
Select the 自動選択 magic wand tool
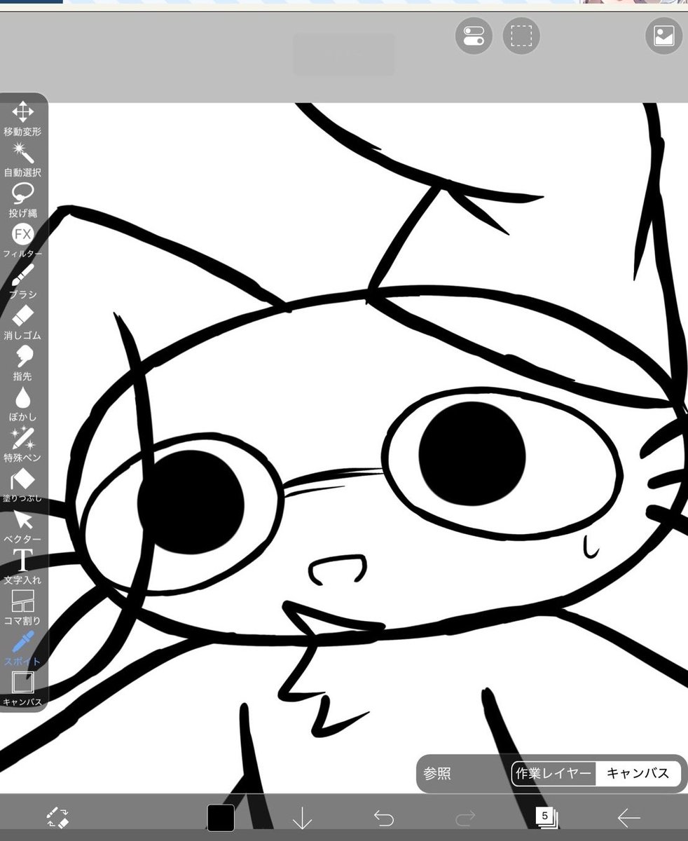(x=22, y=159)
